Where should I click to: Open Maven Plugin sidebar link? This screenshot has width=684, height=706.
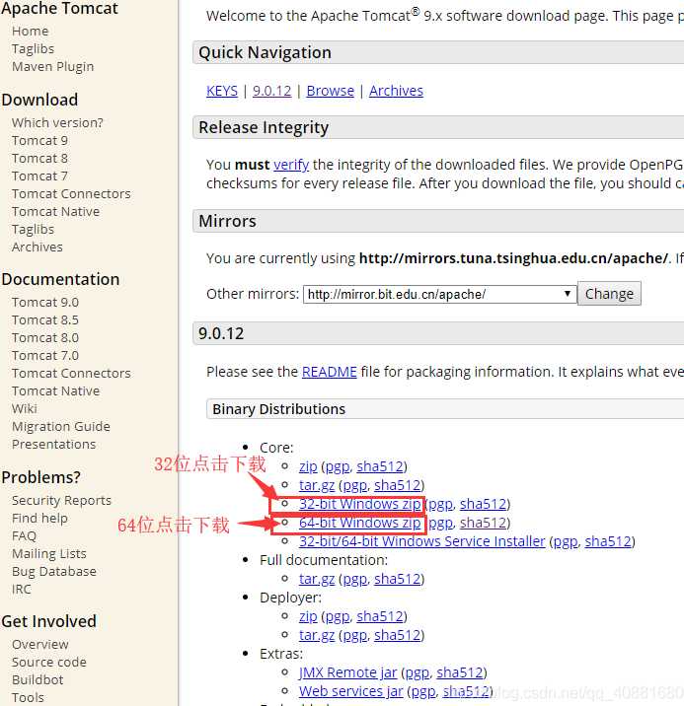click(x=52, y=67)
